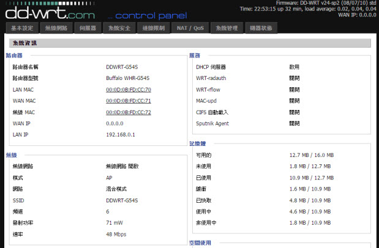Click the 記憶體 section heading

point(198,144)
